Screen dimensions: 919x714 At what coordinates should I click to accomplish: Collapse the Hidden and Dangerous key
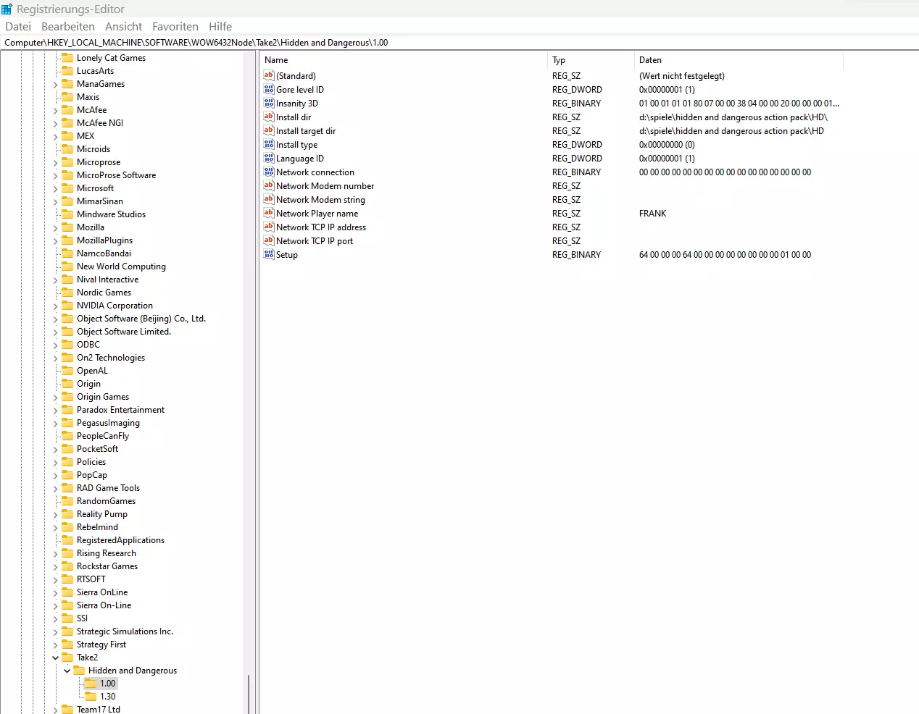click(x=67, y=671)
